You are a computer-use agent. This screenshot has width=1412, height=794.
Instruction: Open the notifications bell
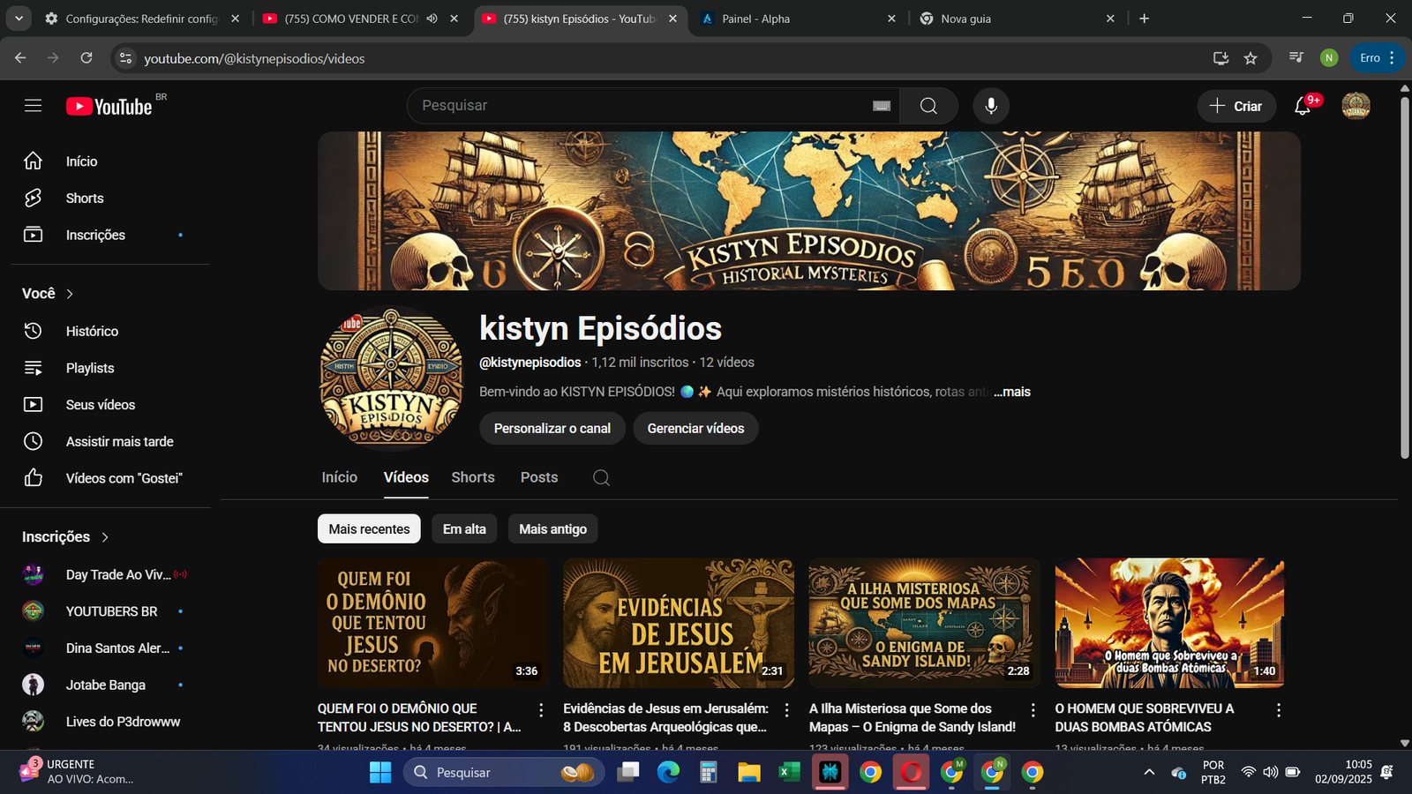tap(1303, 106)
